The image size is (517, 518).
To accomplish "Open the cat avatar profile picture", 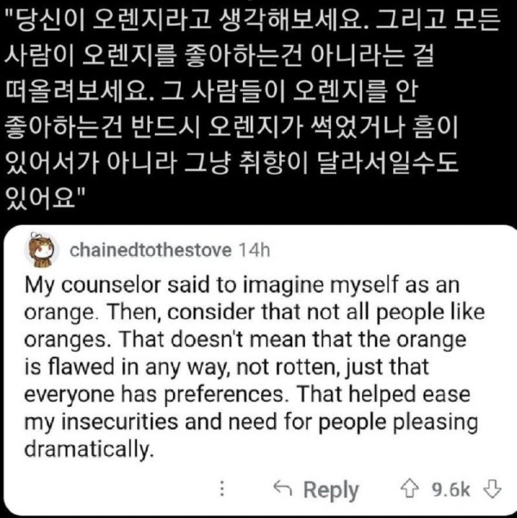I will click(x=41, y=250).
